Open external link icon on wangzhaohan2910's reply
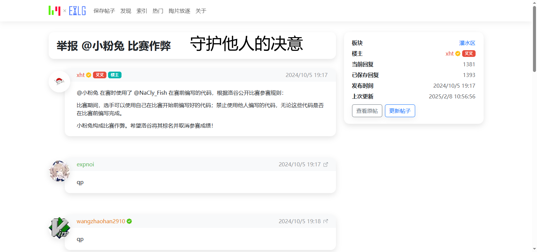This screenshot has width=537, height=252. tap(326, 221)
